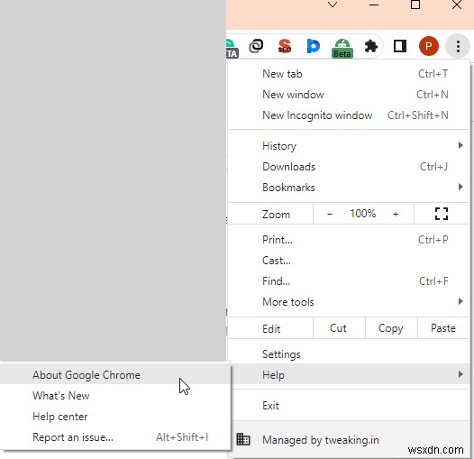This screenshot has width=474, height=459.
Task: Click the overlapping squares extension icon
Action: click(x=256, y=46)
